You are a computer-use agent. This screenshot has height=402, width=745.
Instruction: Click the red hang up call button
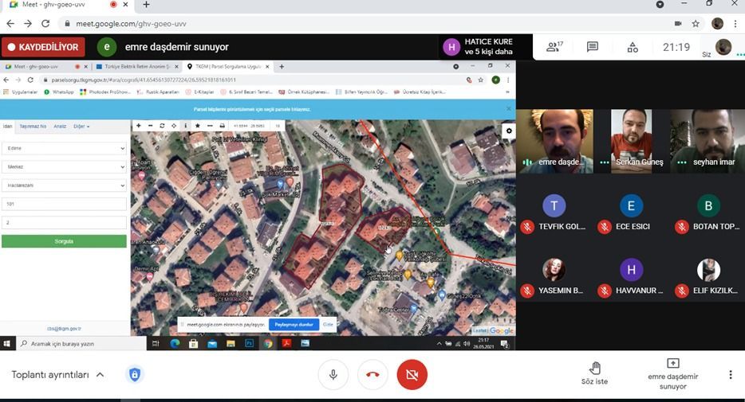372,375
